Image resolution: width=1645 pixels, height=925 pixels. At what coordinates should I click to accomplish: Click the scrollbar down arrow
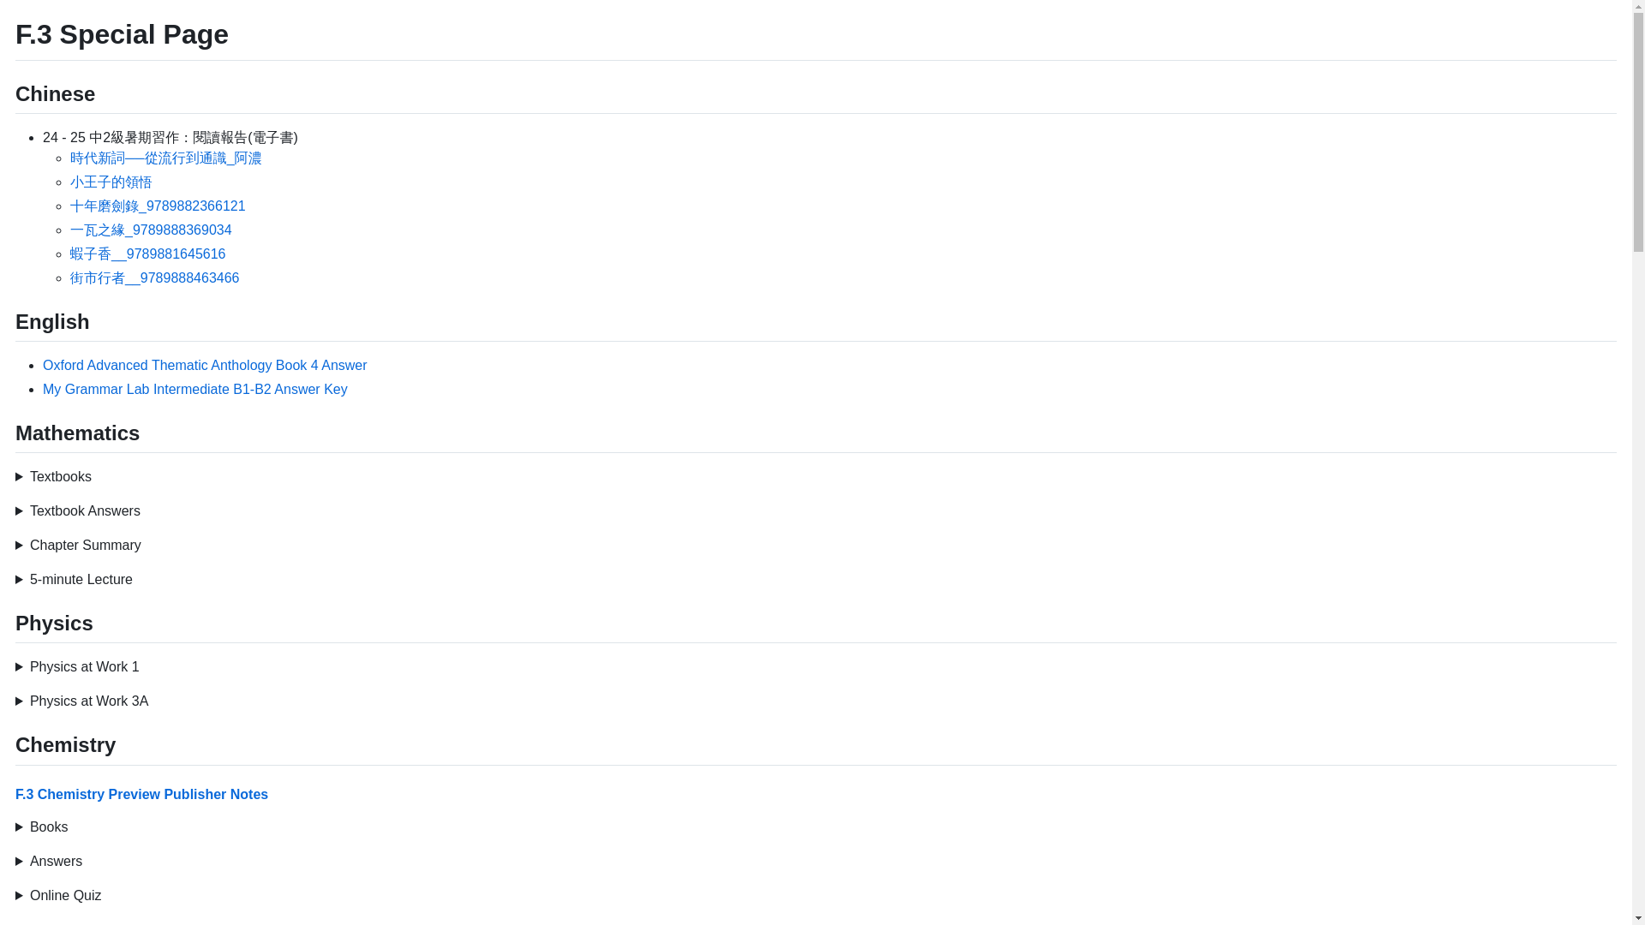coord(1638,918)
